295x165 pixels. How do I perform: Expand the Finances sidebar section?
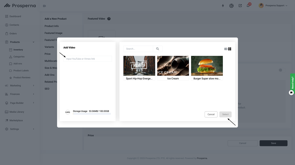point(33,94)
